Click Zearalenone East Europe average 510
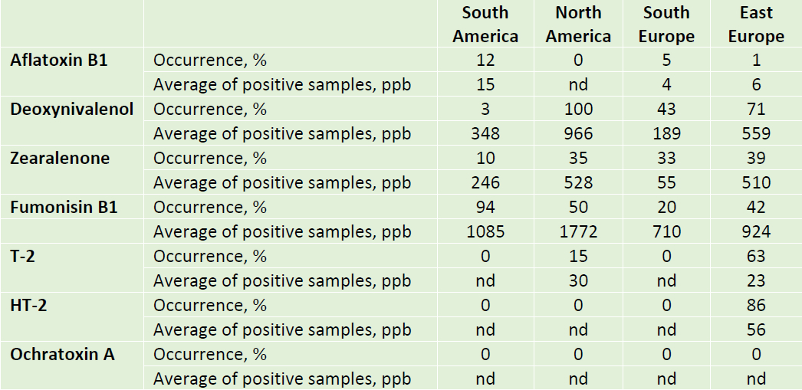Viewport: 802px width, 390px height. pyautogui.click(x=756, y=182)
